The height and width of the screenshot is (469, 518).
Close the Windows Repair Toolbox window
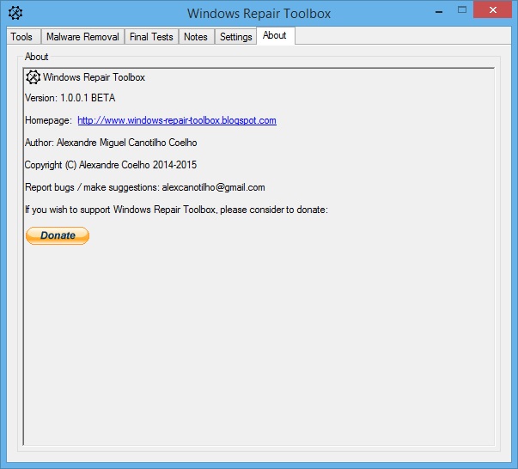coord(492,10)
